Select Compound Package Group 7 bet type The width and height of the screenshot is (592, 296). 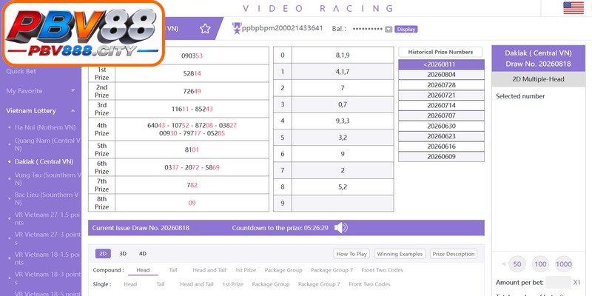tap(332, 270)
